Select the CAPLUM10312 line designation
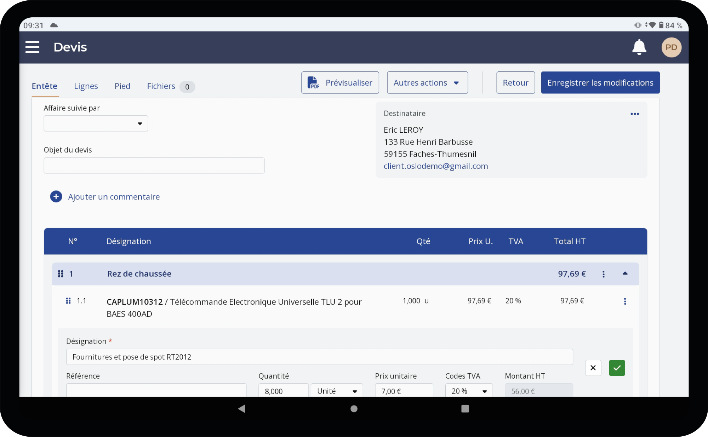The height and width of the screenshot is (437, 708). 234,307
